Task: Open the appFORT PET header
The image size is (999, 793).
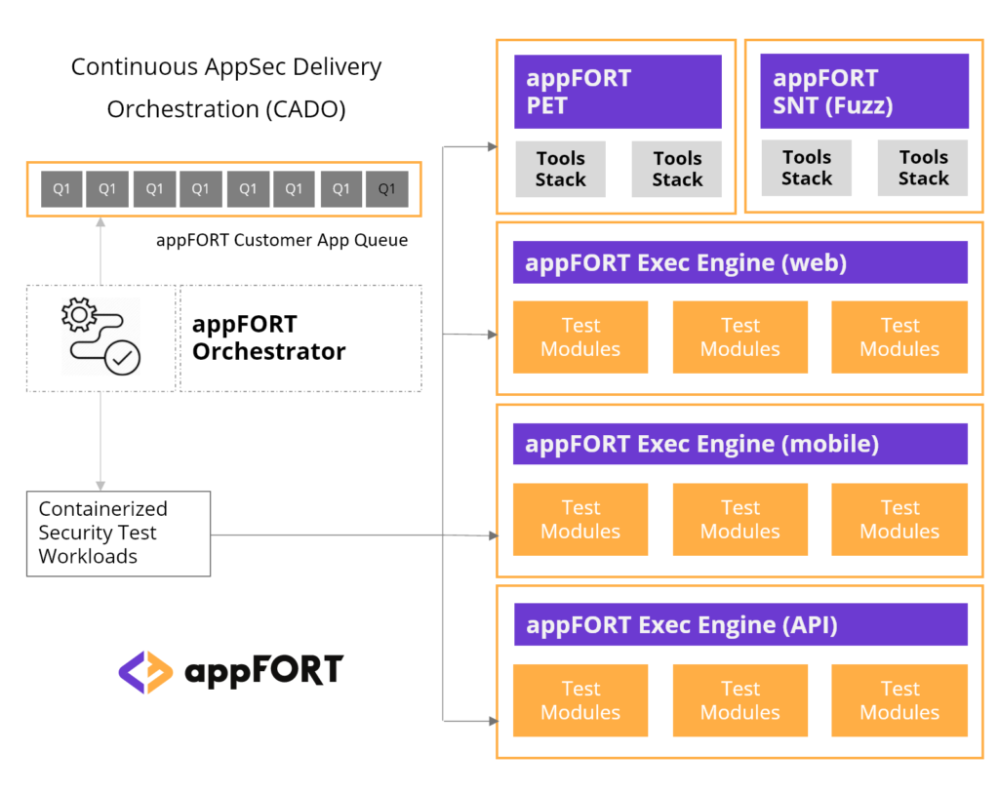Action: click(618, 92)
